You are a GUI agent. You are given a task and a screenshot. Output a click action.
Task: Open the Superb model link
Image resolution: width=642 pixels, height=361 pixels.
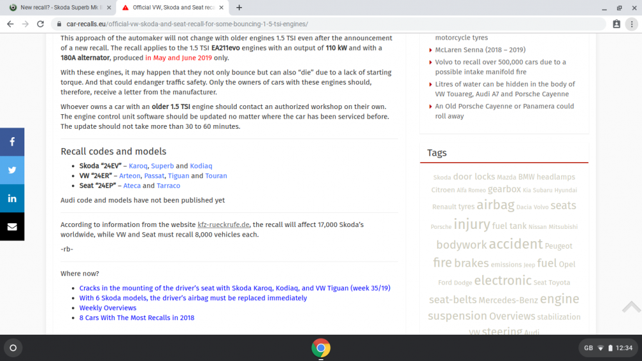(x=162, y=166)
